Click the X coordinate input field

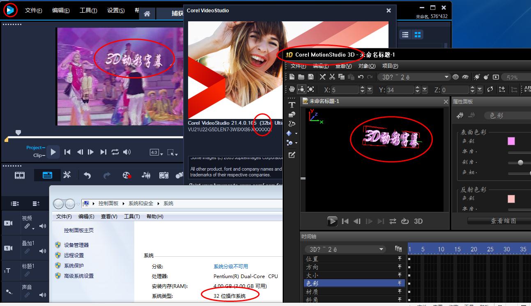click(x=345, y=89)
